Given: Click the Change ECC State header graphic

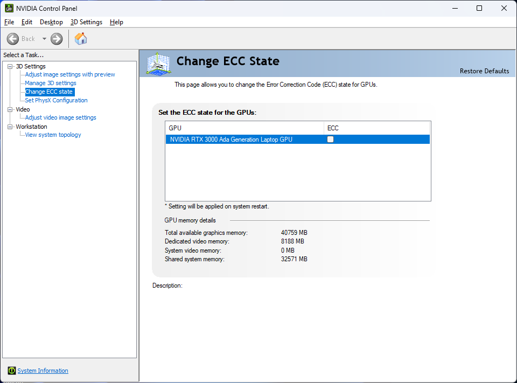Looking at the screenshot, I should 158,64.
